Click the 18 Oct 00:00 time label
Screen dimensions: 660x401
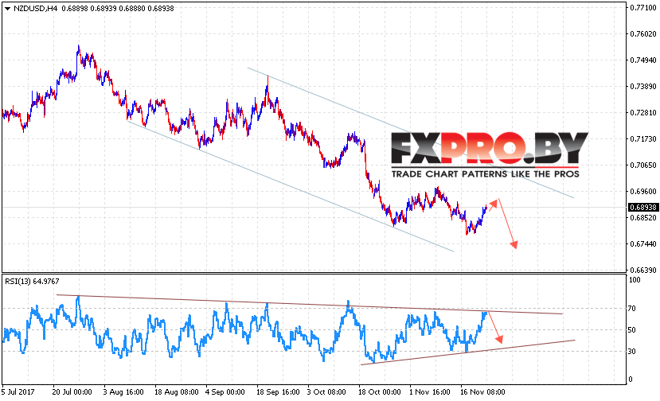pyautogui.click(x=380, y=392)
